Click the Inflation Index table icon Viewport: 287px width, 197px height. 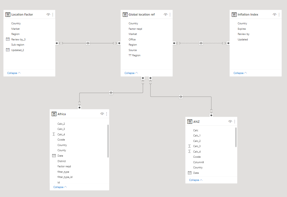click(234, 14)
